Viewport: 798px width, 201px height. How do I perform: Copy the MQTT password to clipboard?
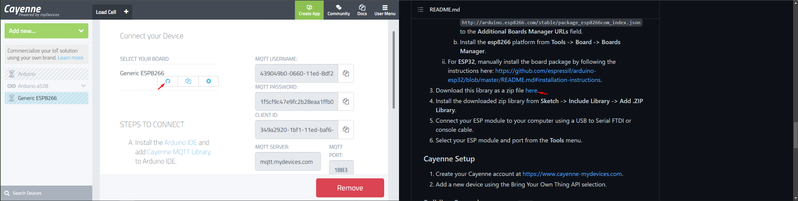point(346,102)
